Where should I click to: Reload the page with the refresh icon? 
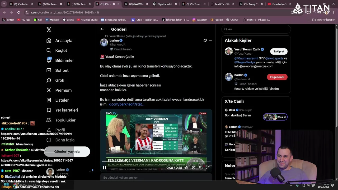pyautogui.click(x=18, y=12)
